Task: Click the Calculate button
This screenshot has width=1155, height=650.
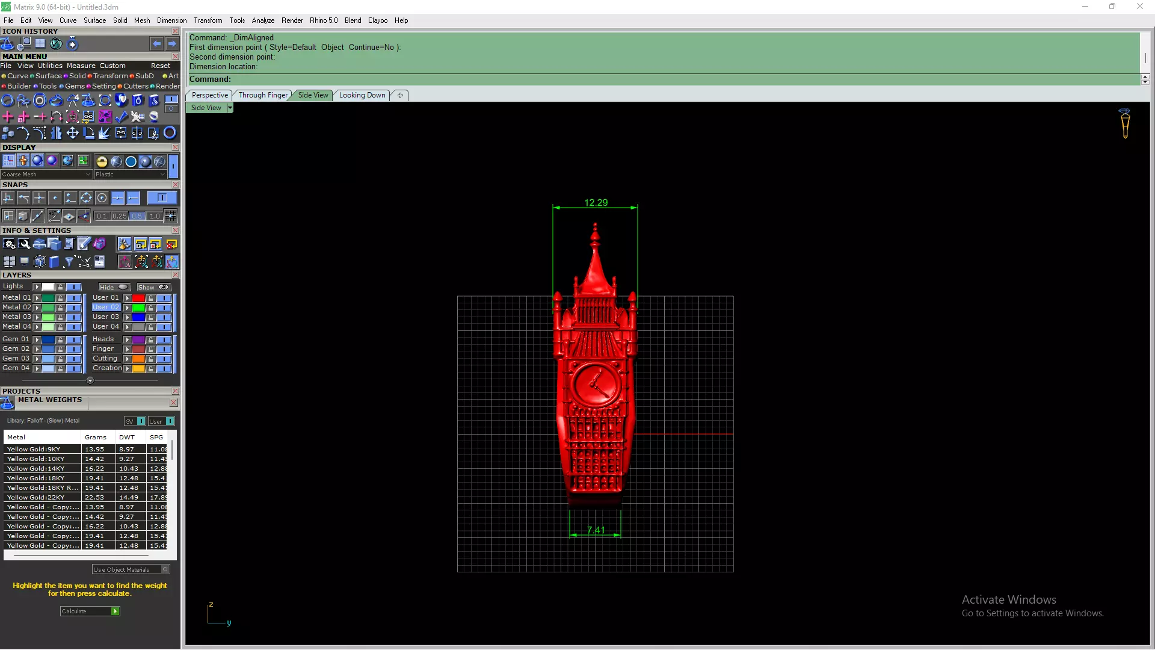Action: [90, 611]
